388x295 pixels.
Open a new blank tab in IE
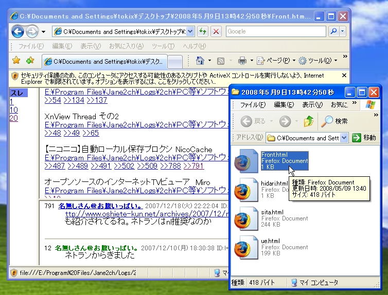175,62
